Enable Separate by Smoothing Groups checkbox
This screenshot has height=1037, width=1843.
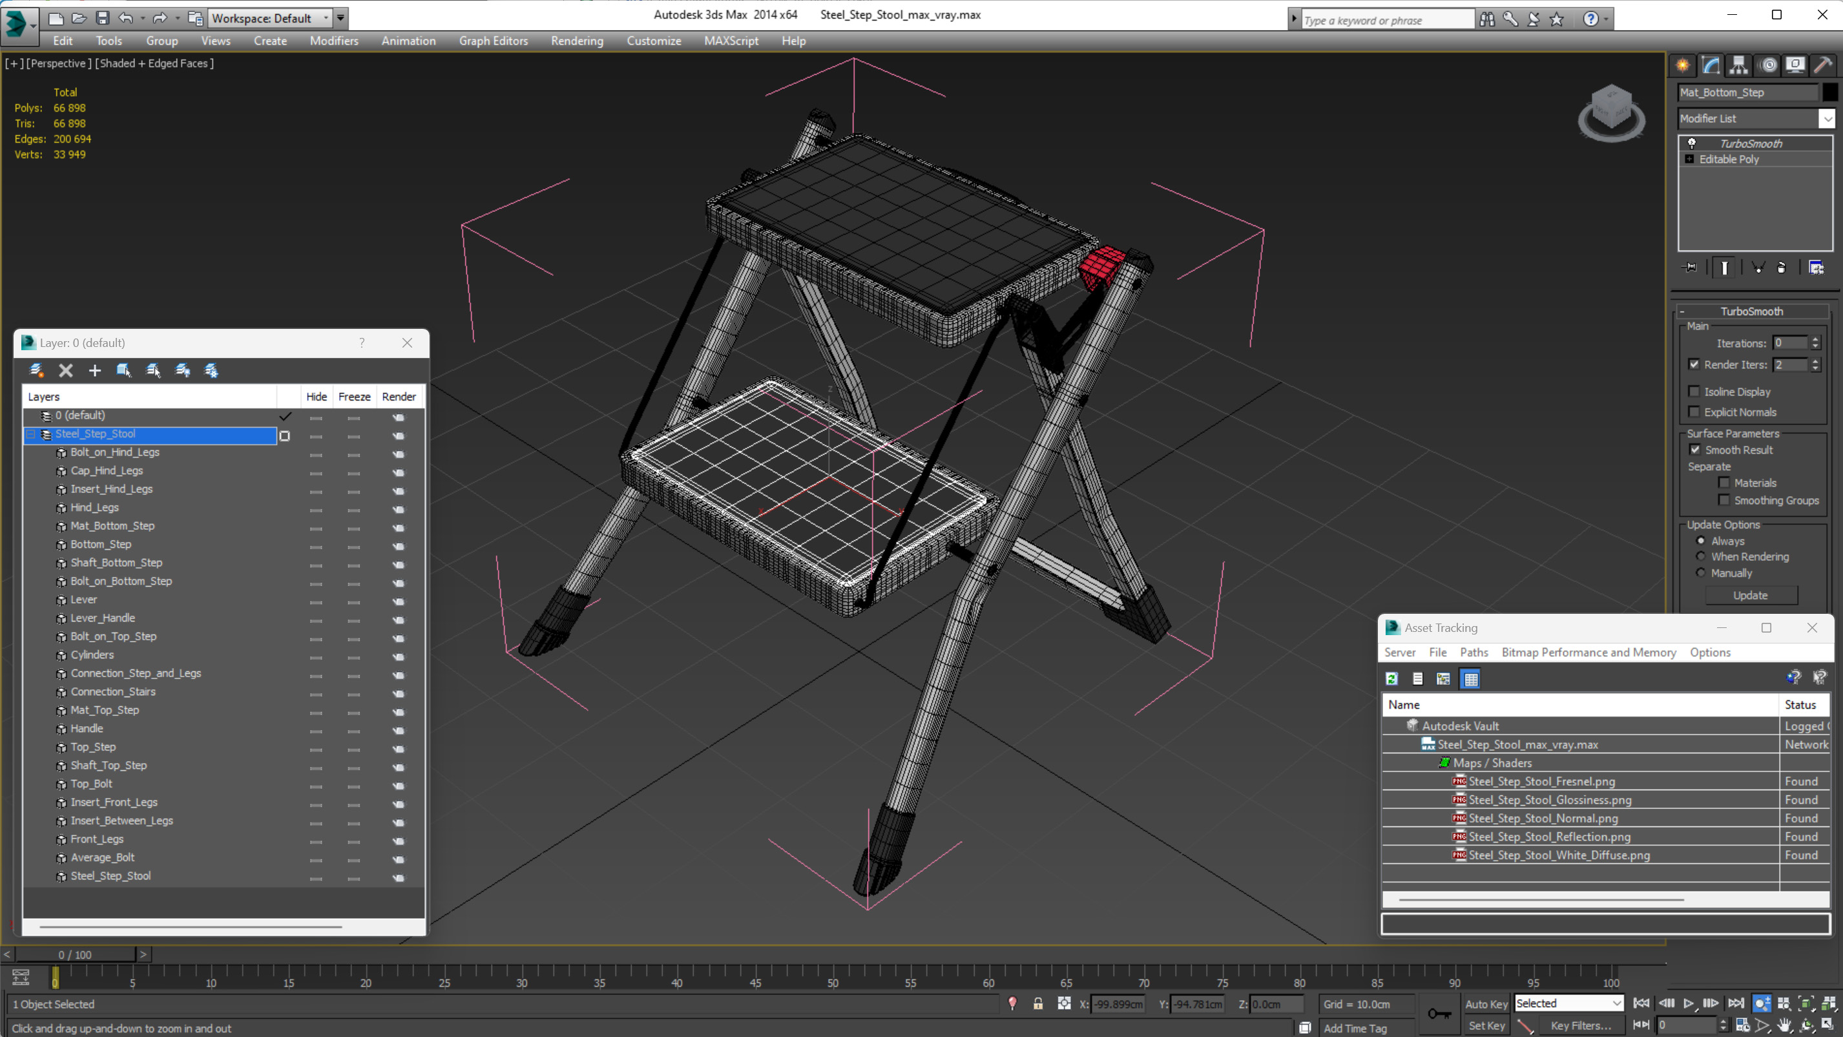(1723, 499)
